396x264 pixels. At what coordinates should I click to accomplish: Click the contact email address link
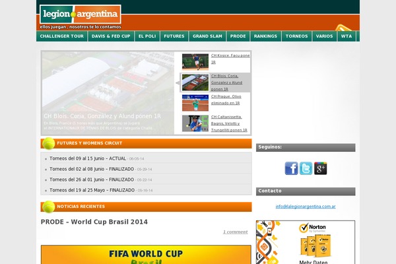pos(306,207)
